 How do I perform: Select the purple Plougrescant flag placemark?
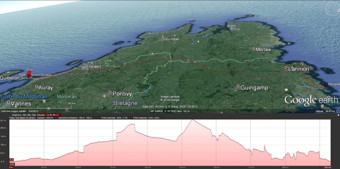click(325, 85)
